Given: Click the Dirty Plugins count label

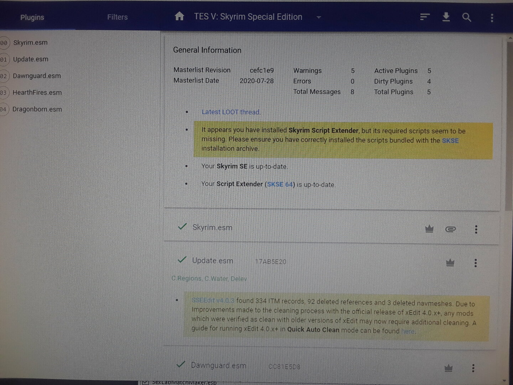Looking at the screenshot, I should click(x=393, y=81).
